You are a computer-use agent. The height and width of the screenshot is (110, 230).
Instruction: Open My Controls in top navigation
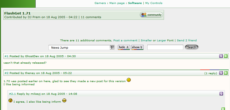point(154,3)
